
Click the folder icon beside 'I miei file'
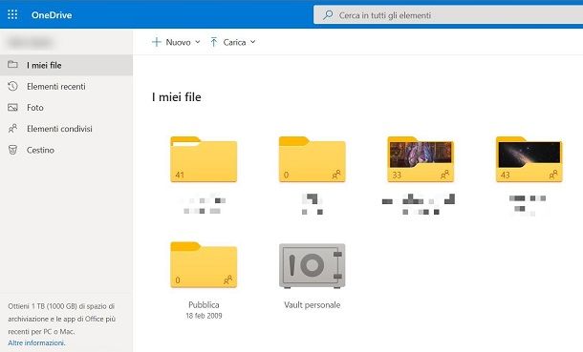pos(12,65)
